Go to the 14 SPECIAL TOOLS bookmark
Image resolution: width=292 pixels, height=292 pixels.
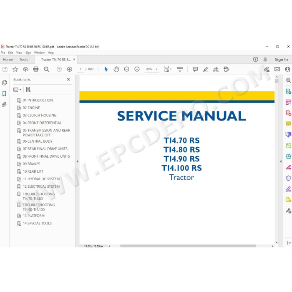[37, 223]
